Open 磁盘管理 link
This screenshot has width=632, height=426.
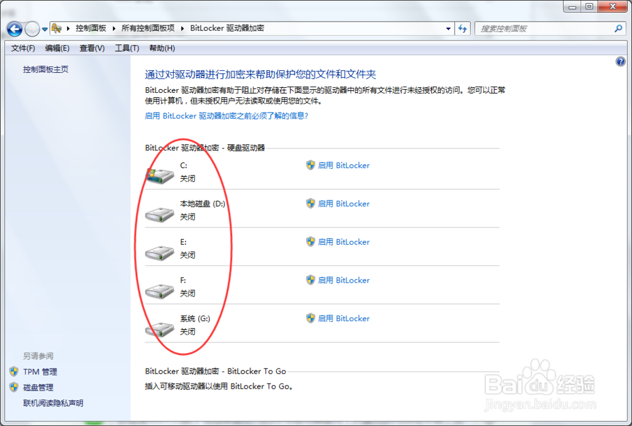[39, 387]
